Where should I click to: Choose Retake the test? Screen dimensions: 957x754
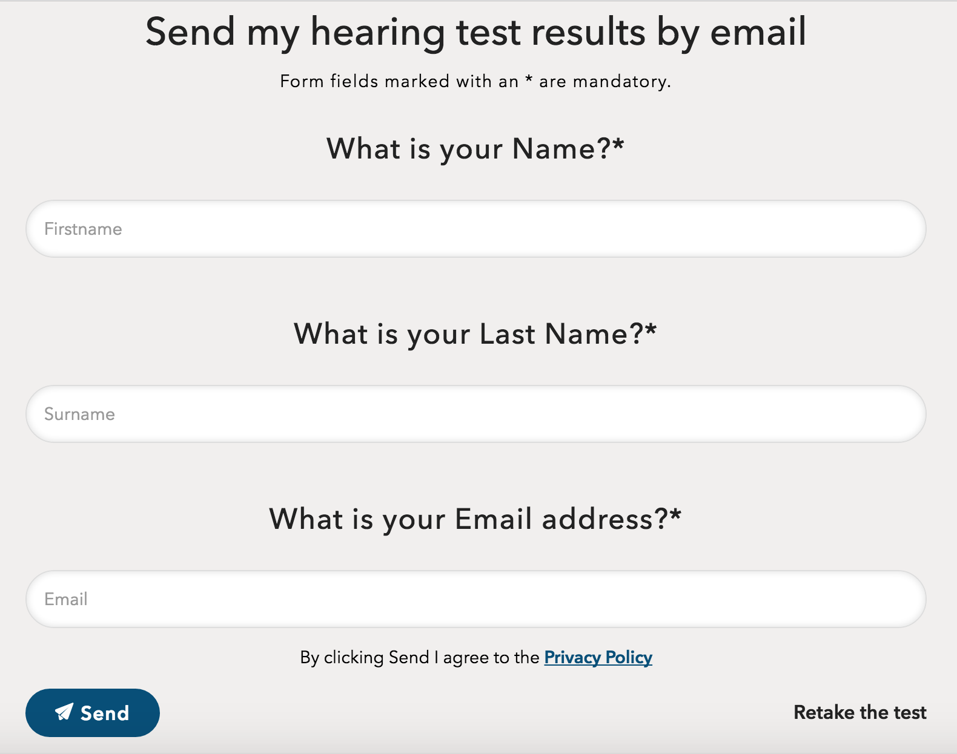coord(860,712)
